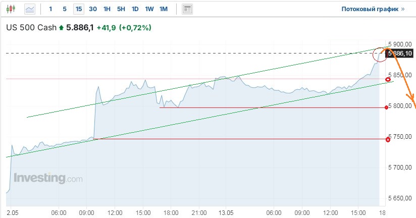
Task: Click the Investing.com watermark logo
Action: pyautogui.click(x=48, y=178)
